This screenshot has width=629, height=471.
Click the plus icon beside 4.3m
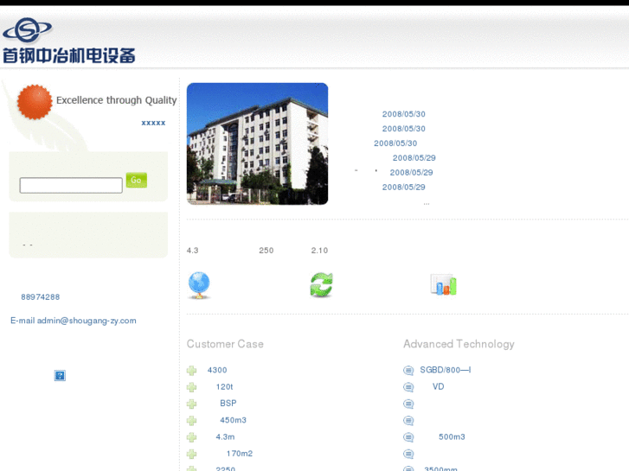[x=192, y=437]
